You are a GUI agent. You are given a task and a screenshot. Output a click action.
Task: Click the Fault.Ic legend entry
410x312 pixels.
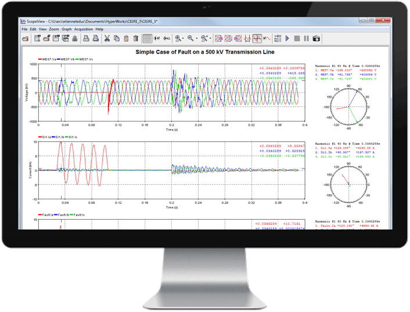[x=77, y=215]
